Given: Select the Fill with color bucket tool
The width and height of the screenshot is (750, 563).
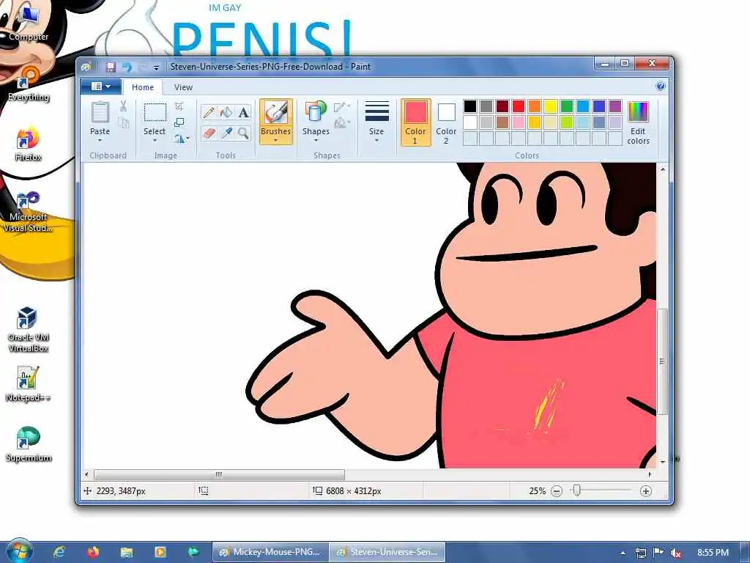Looking at the screenshot, I should click(x=226, y=112).
